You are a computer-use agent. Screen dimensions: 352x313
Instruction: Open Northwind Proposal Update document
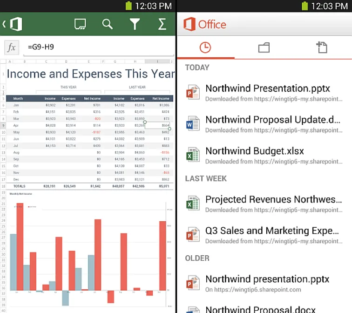click(x=272, y=124)
